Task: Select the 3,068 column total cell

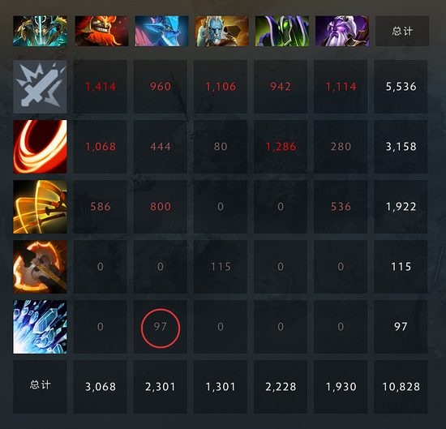Action: (100, 387)
